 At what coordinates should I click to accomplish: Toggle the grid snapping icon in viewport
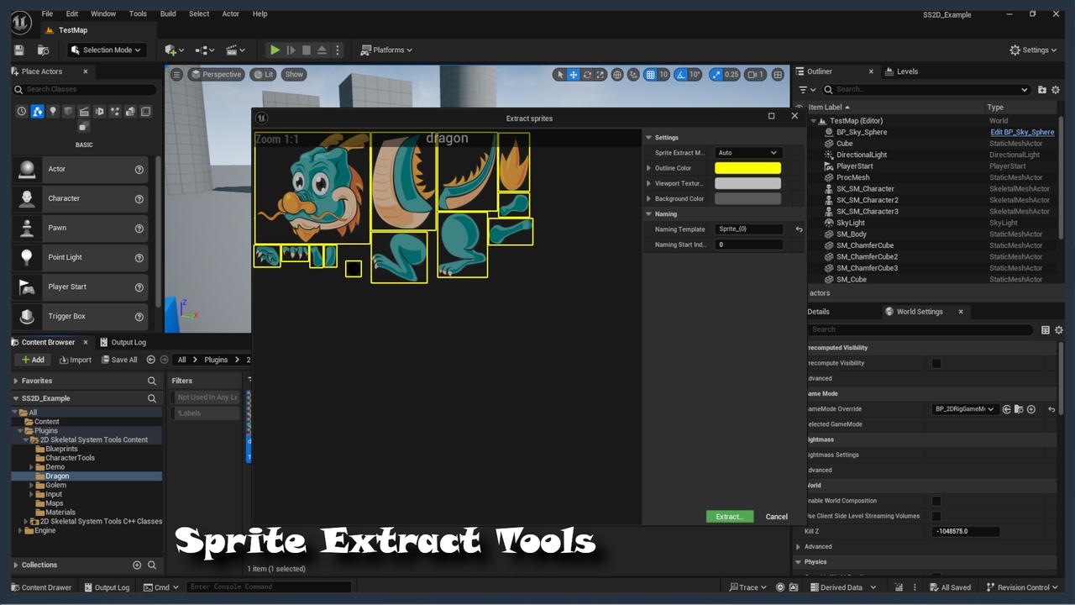650,75
